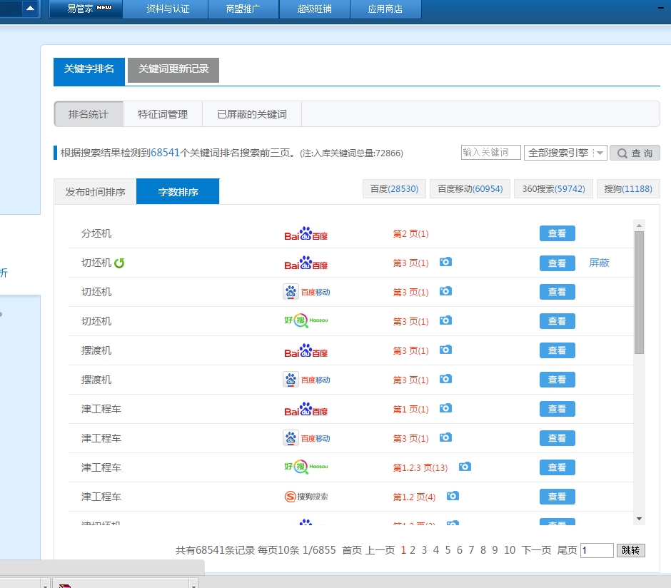
Task: Switch to 关键词更新记录 tab
Action: click(173, 69)
